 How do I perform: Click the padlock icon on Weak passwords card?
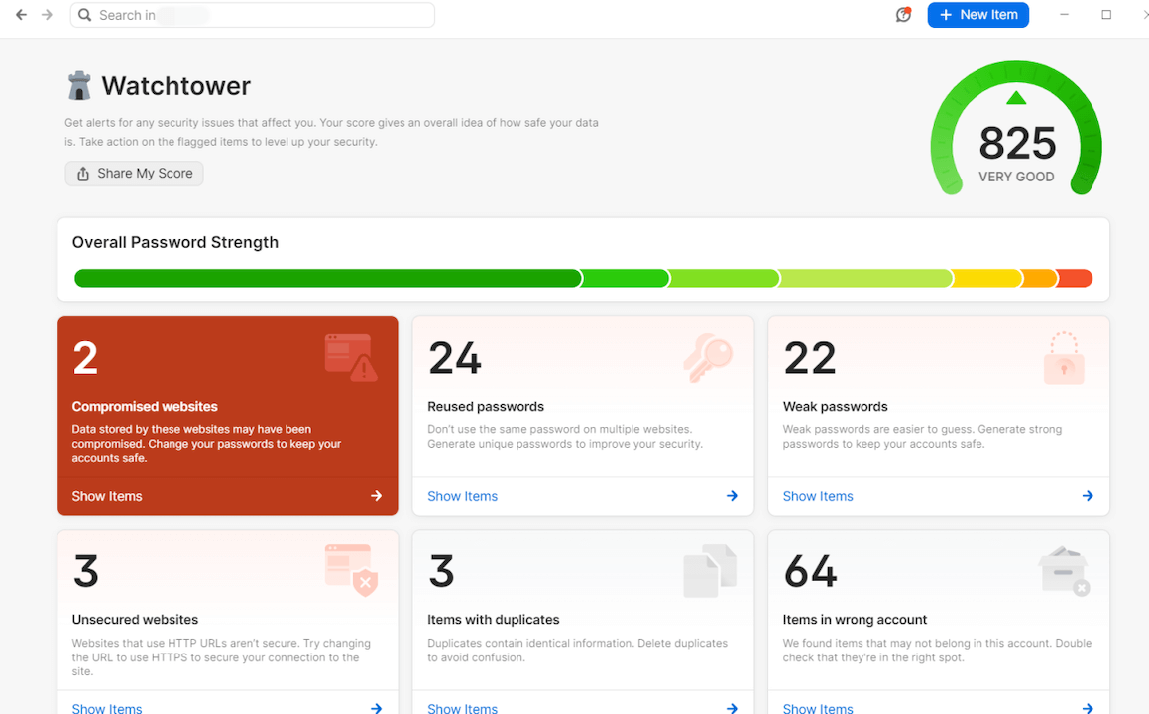point(1064,359)
